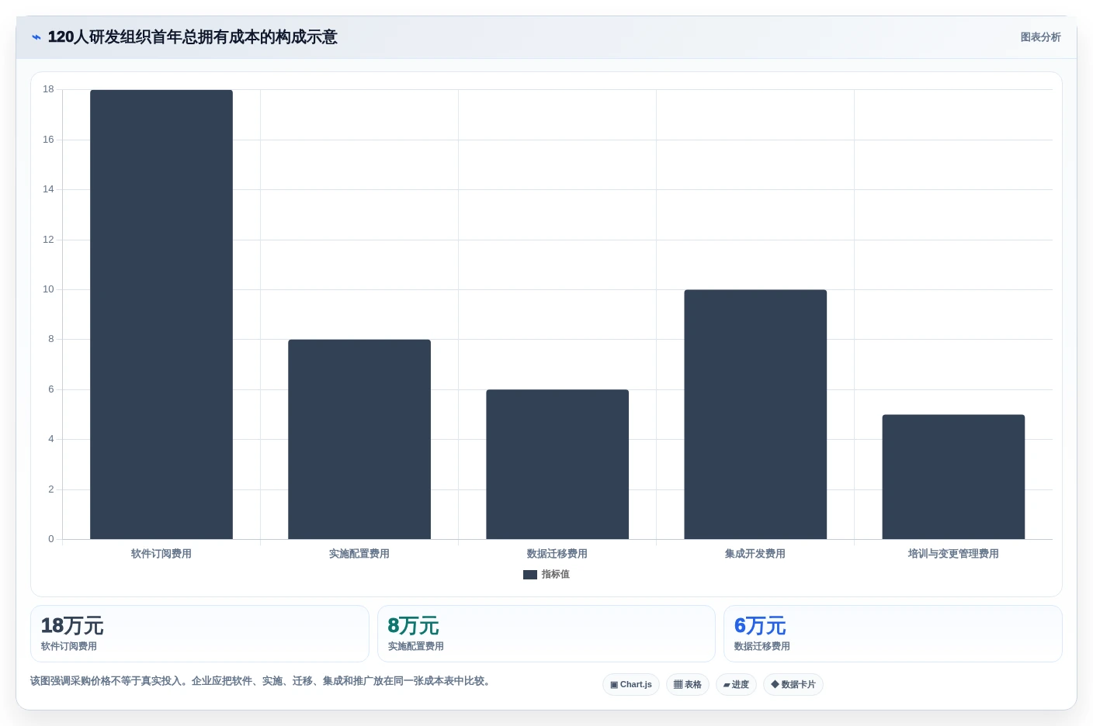Open the 18万元 软件订阅费用 card
The image size is (1093, 726).
[200, 634]
